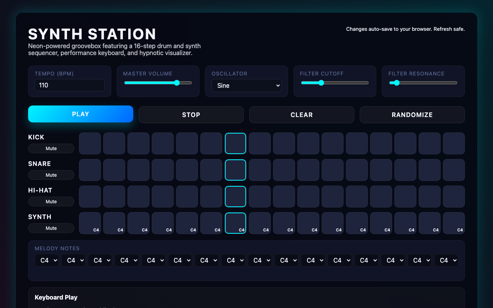Screen dimensions: 493x308
Task: Toggle the highlighted Kick step 7 pad
Action: 236,143
